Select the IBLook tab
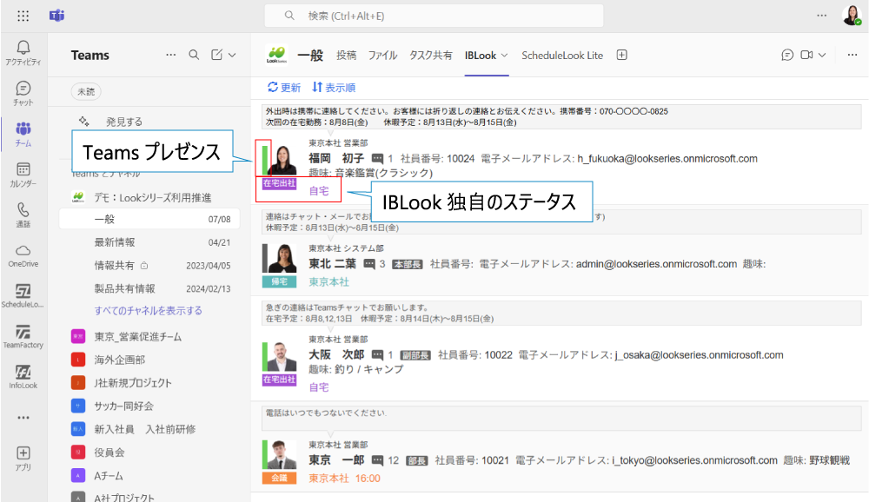869x502 pixels. (x=481, y=56)
